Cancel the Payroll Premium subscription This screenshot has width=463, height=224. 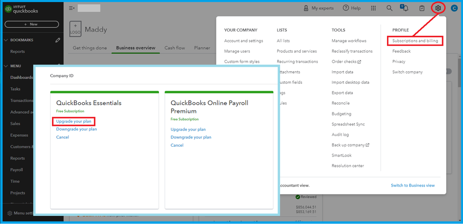click(x=177, y=145)
